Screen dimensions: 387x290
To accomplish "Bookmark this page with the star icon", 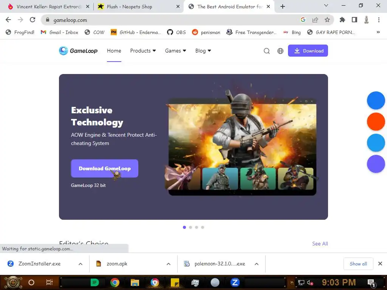I will 327,20.
